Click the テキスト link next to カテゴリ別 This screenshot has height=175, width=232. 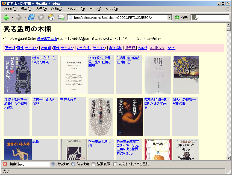(99, 48)
